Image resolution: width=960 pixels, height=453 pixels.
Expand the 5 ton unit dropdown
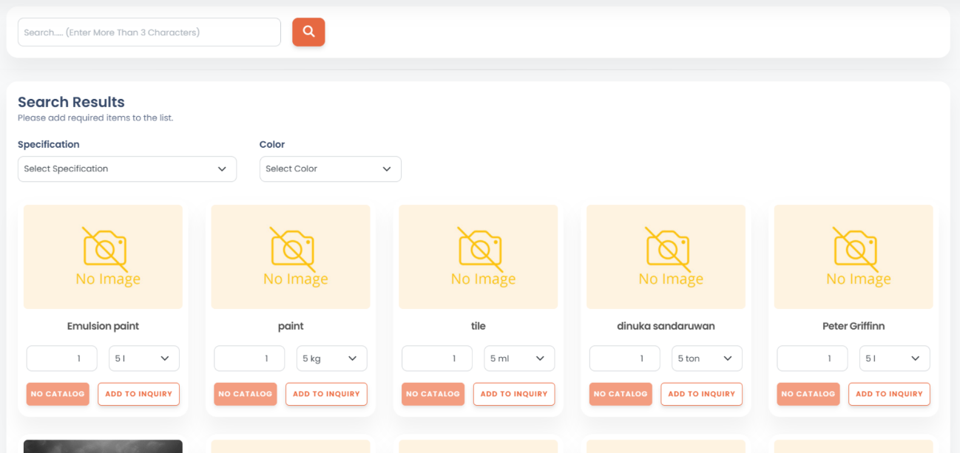click(707, 358)
